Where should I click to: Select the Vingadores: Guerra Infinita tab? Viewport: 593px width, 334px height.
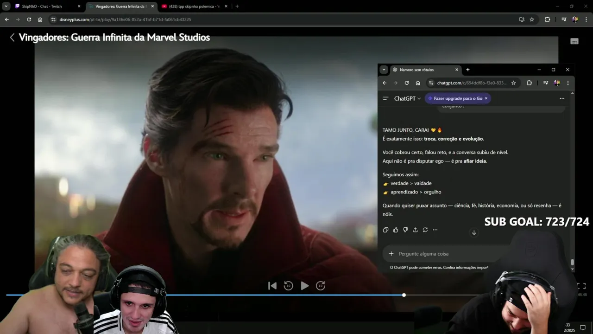[x=120, y=6]
